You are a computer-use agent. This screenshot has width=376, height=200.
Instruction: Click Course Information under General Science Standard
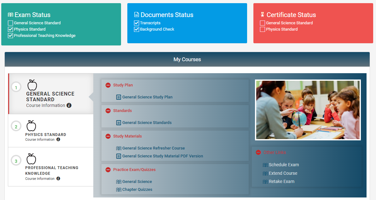click(46, 105)
